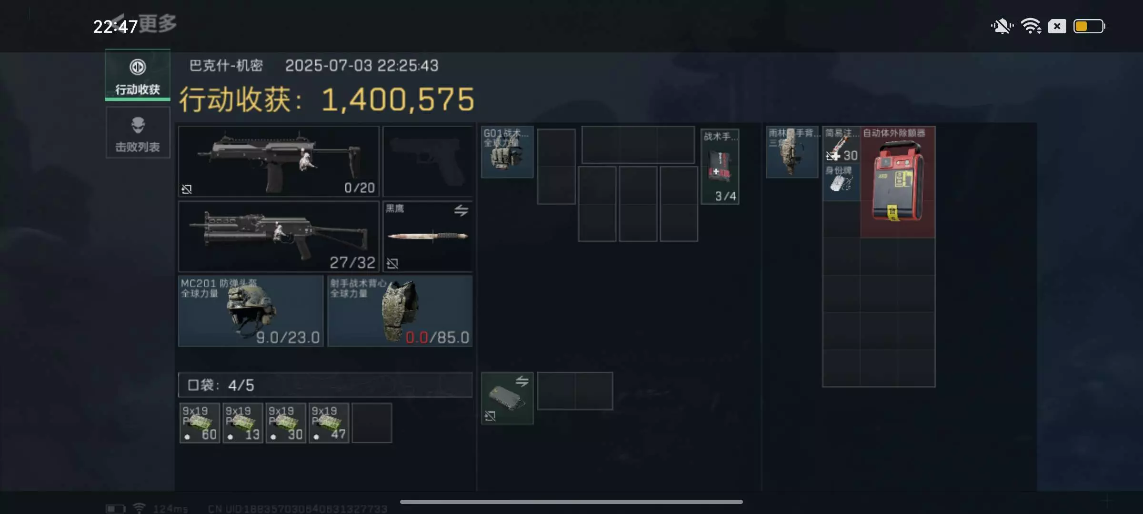Click the 9x19 ammo stack of 47
Viewport: 1143px width, 514px height.
pyautogui.click(x=329, y=423)
